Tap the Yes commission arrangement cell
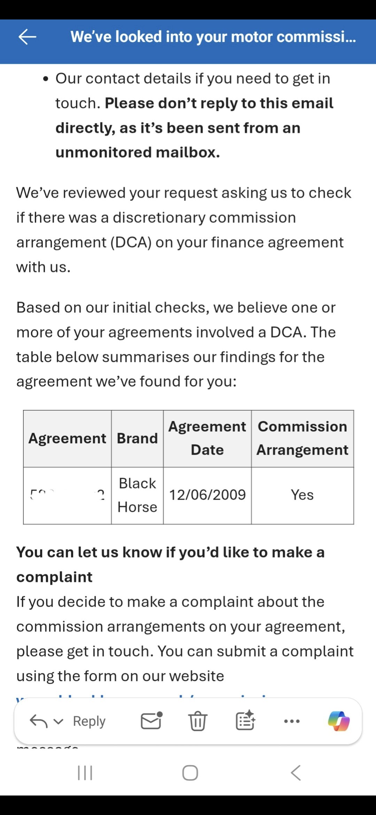 302,495
